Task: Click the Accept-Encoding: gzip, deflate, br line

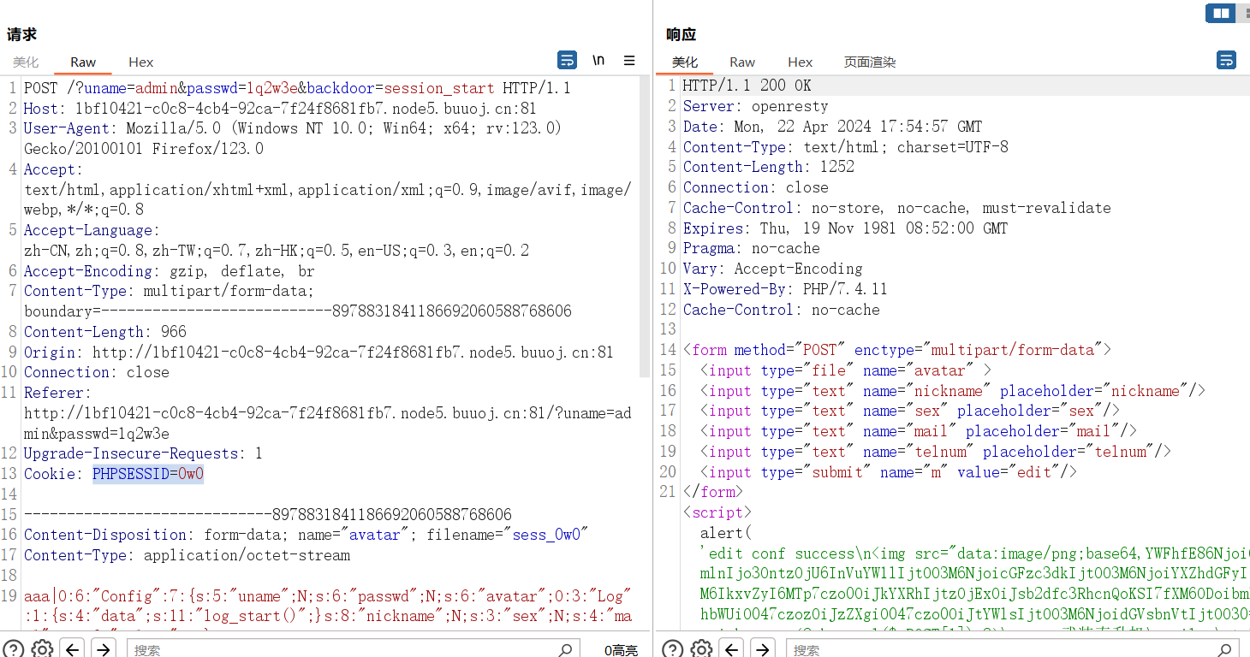Action: click(169, 271)
